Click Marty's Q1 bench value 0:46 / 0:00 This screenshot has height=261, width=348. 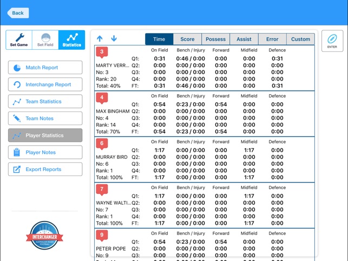[x=191, y=58]
